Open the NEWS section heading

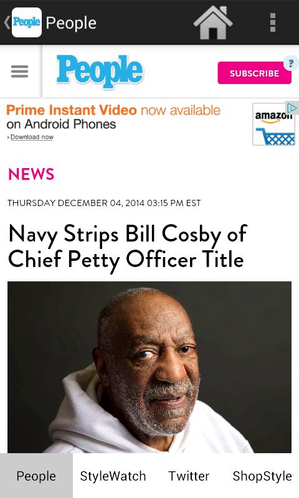pos(31,174)
